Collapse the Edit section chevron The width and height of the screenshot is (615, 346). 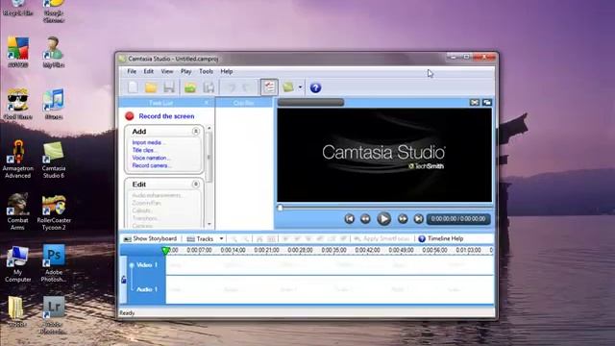click(x=195, y=184)
